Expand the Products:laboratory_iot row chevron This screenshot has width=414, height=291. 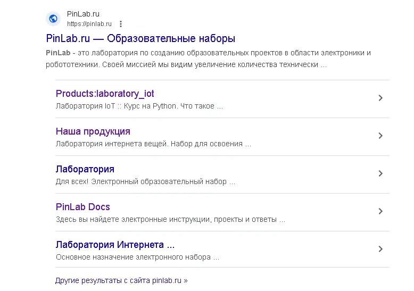380,98
